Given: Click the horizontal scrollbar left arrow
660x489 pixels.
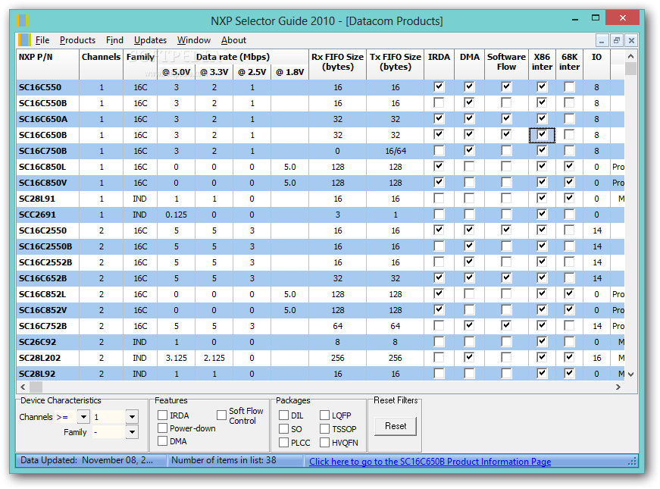Looking at the screenshot, I should 23,387.
